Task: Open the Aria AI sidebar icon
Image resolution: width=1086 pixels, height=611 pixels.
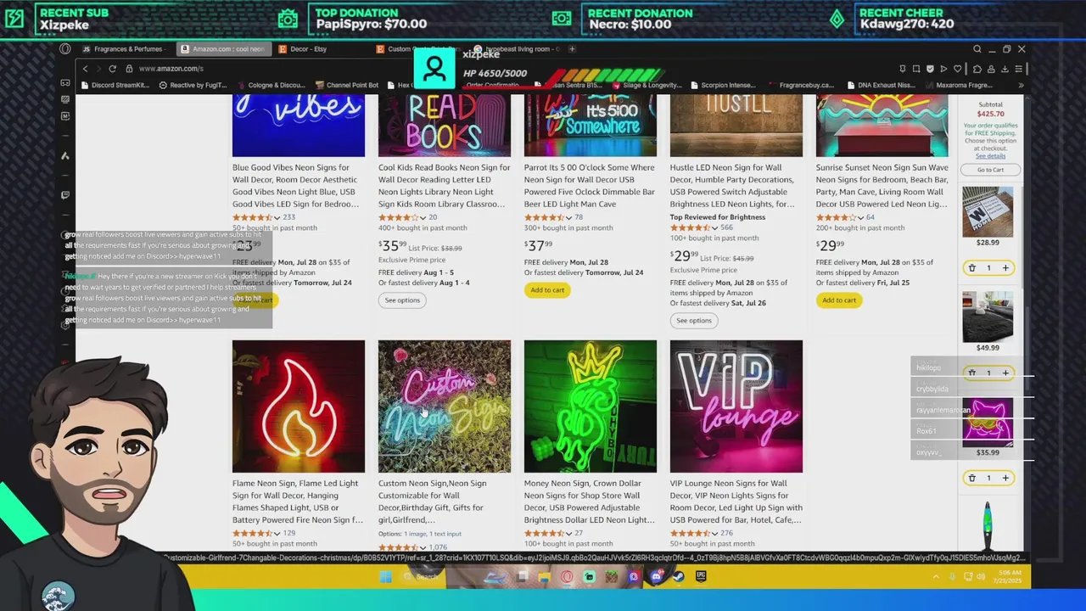Action: click(x=65, y=155)
